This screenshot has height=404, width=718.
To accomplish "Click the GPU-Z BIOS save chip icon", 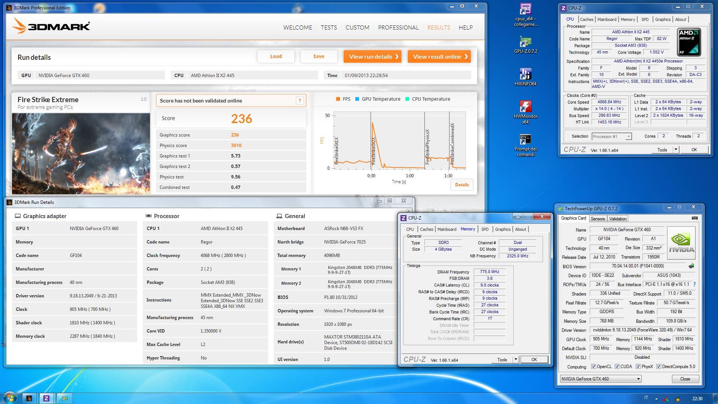I will point(691,266).
